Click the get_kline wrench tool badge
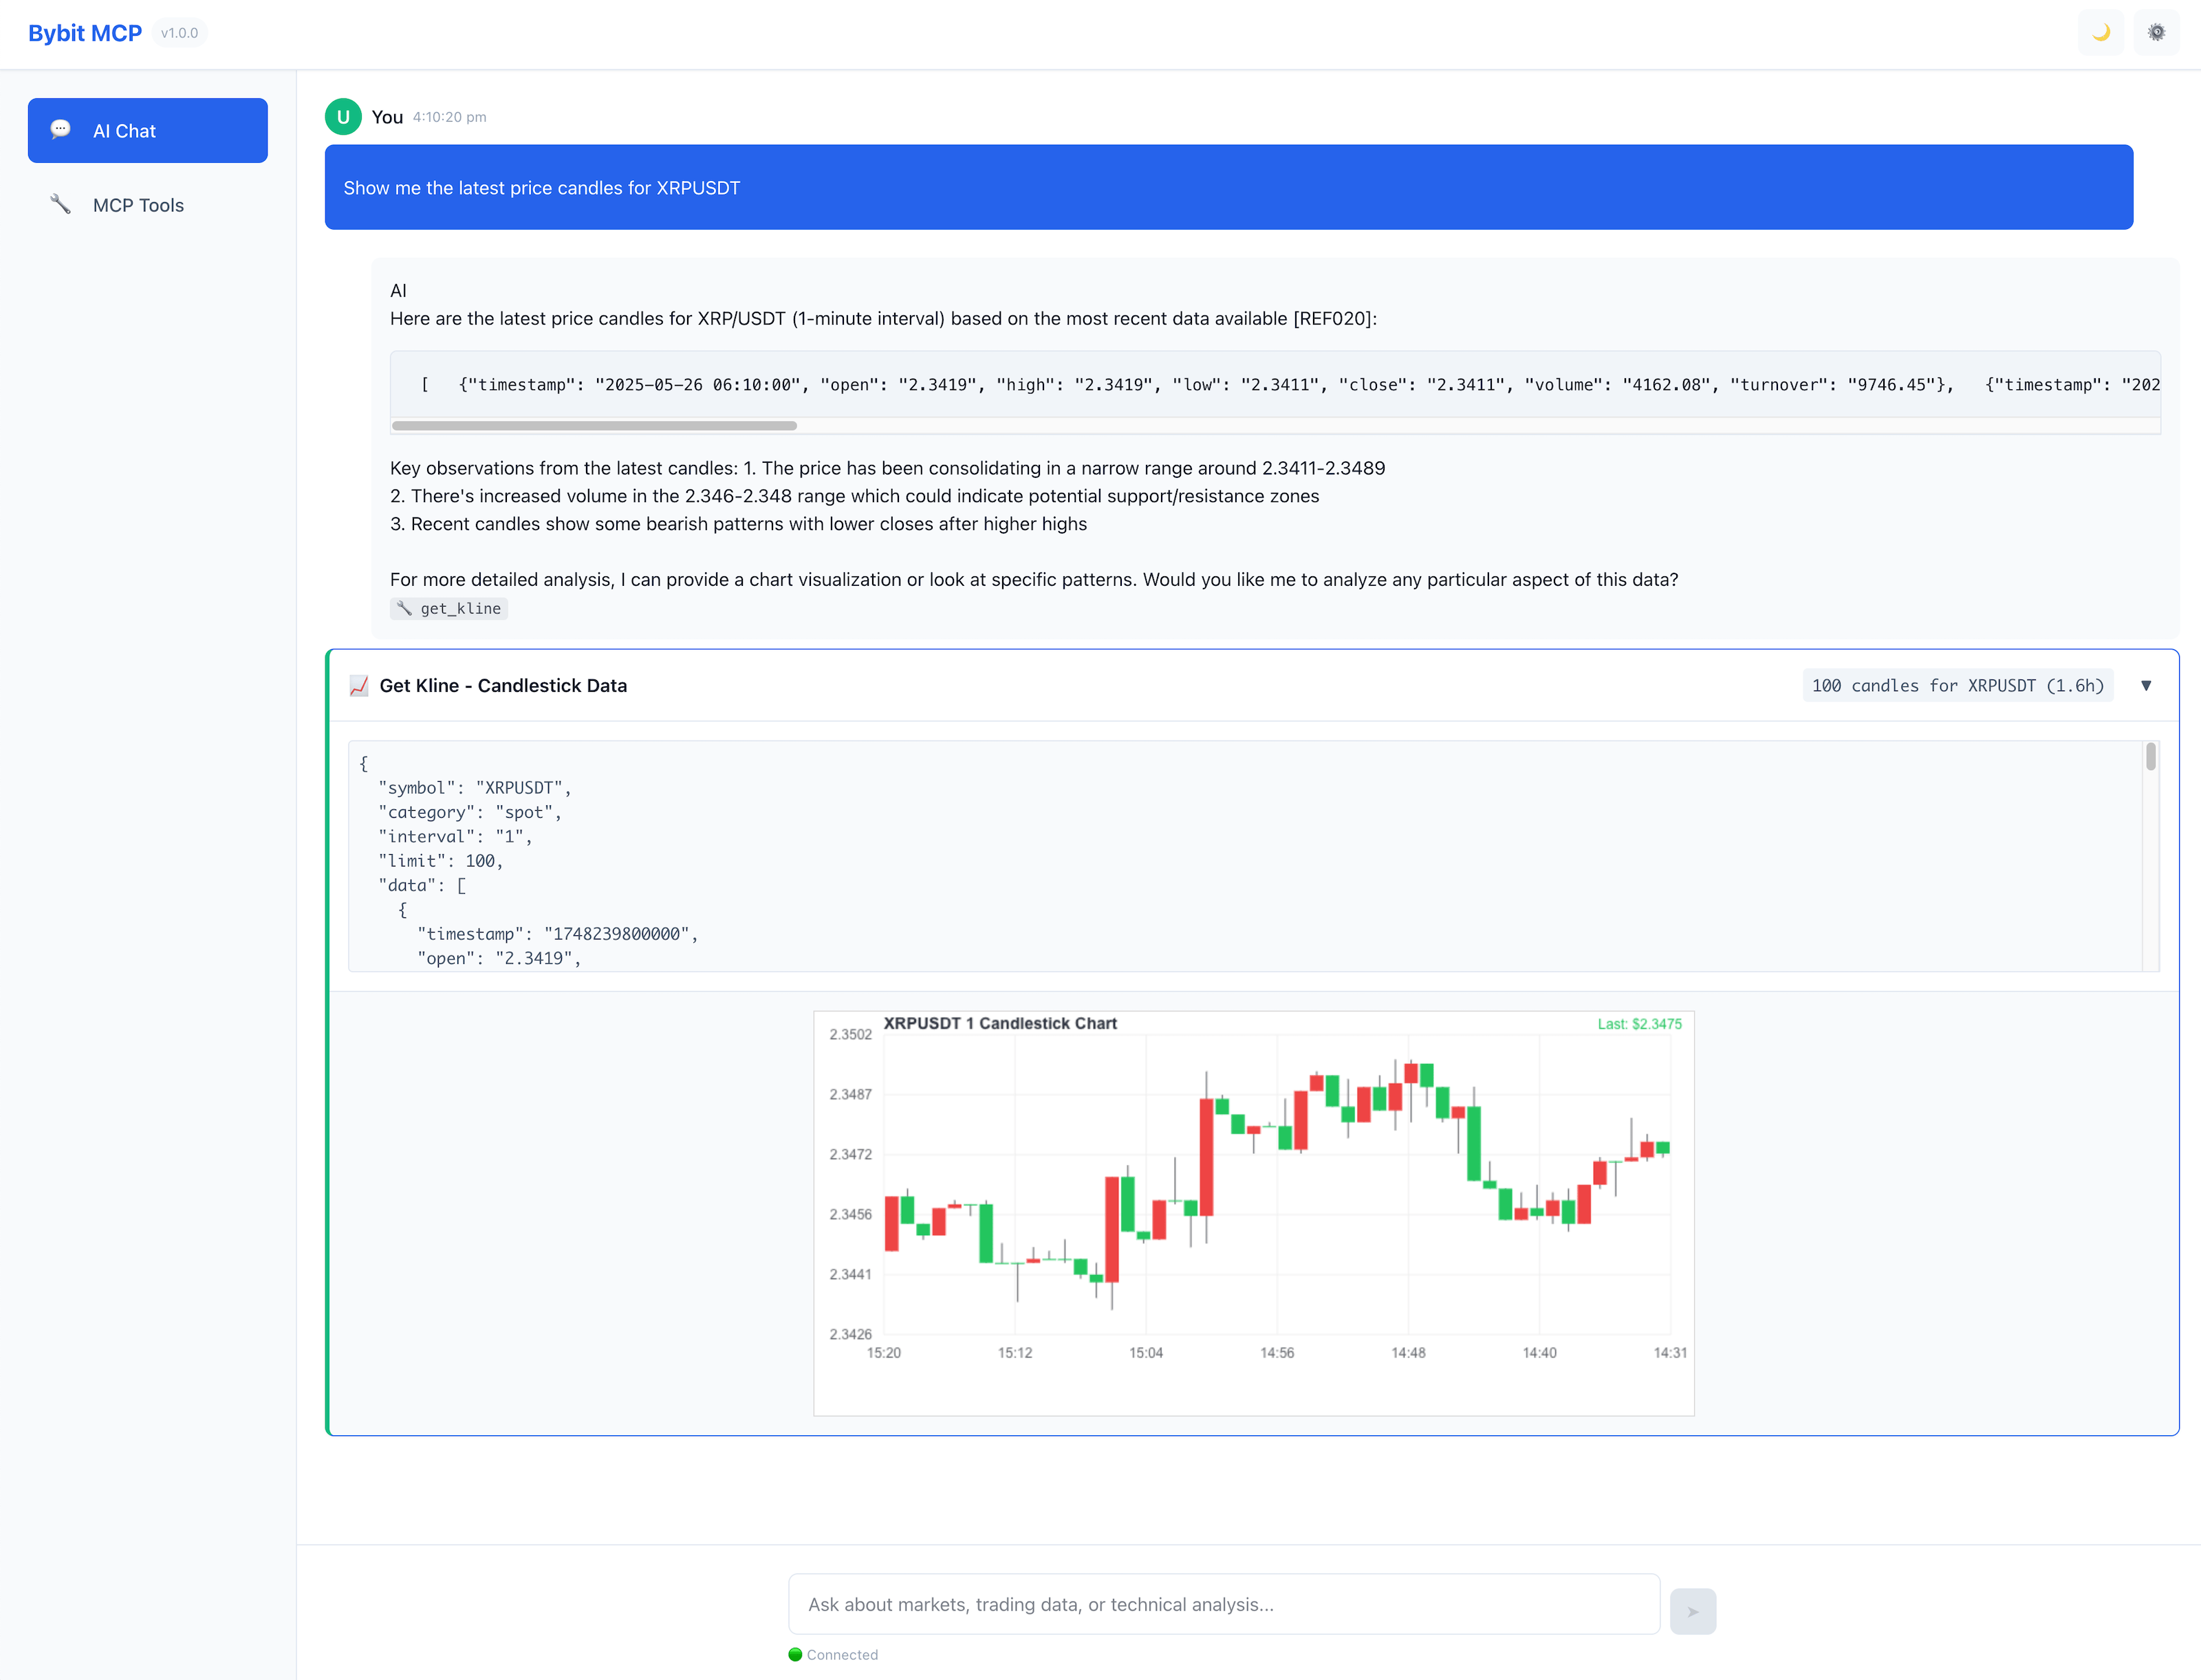This screenshot has width=2201, height=1680. (x=448, y=608)
